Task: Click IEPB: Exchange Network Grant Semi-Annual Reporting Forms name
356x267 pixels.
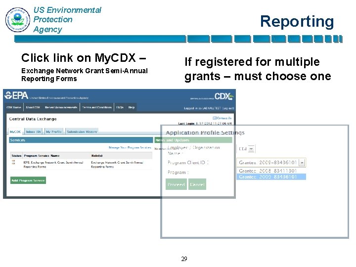Action: pos(53,165)
